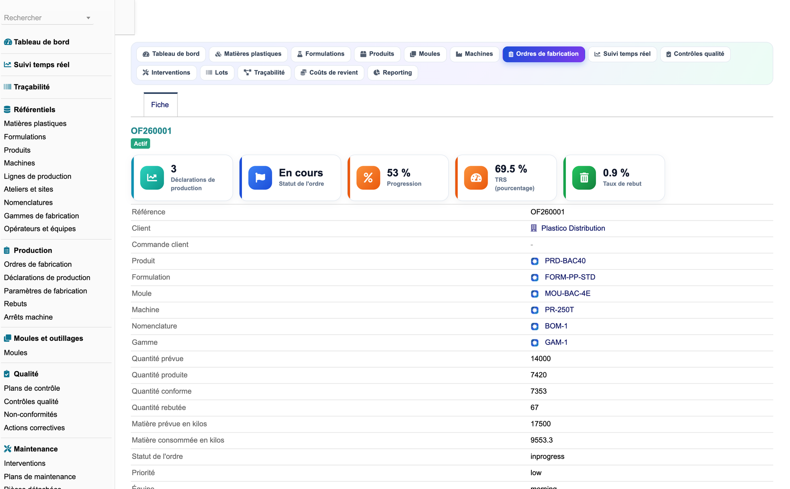Click the icon beside BOM-1
Screen dimensions: 790x489
coord(535,326)
